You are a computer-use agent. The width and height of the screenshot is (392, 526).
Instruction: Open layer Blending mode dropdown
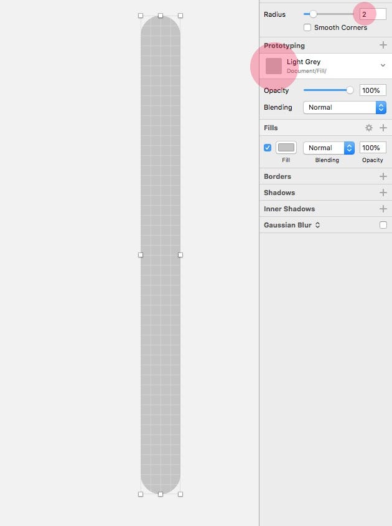click(x=345, y=107)
